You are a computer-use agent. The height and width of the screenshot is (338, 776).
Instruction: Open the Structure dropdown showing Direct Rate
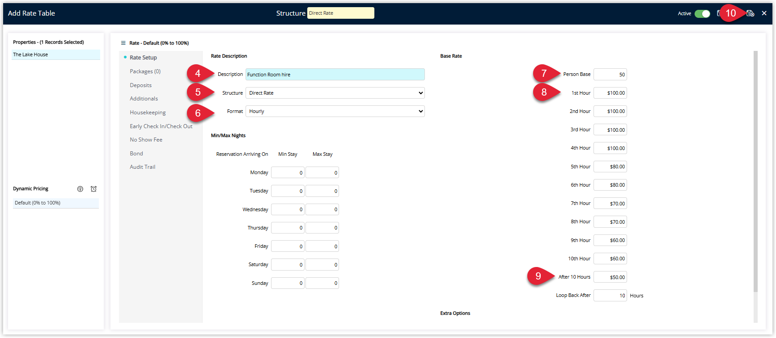click(x=335, y=93)
